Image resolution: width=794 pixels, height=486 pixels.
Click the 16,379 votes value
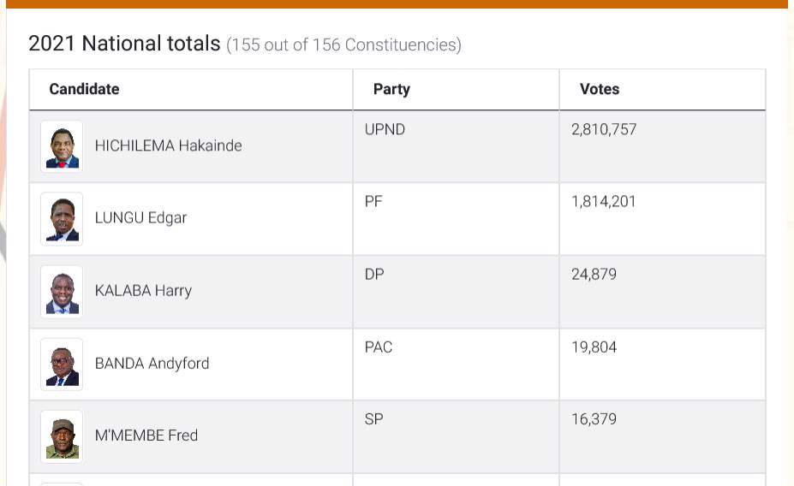[594, 418]
